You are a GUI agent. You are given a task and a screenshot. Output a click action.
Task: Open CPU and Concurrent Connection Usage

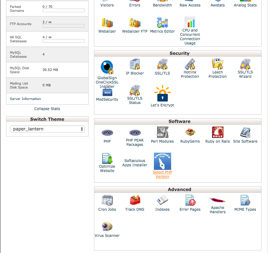[190, 22]
